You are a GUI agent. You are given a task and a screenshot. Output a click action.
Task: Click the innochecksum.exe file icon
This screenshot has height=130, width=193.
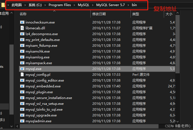click(22, 22)
